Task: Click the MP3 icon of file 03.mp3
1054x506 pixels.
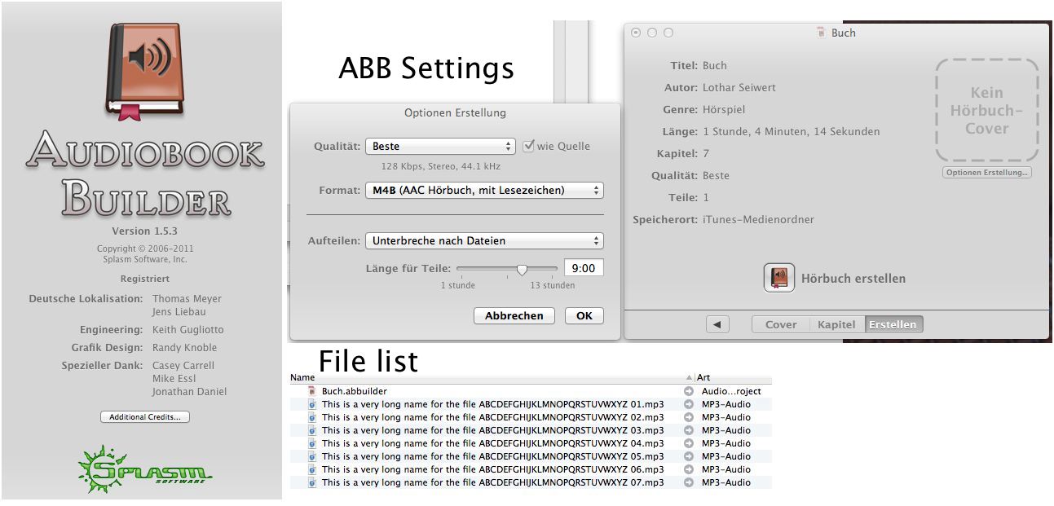Action: [311, 430]
